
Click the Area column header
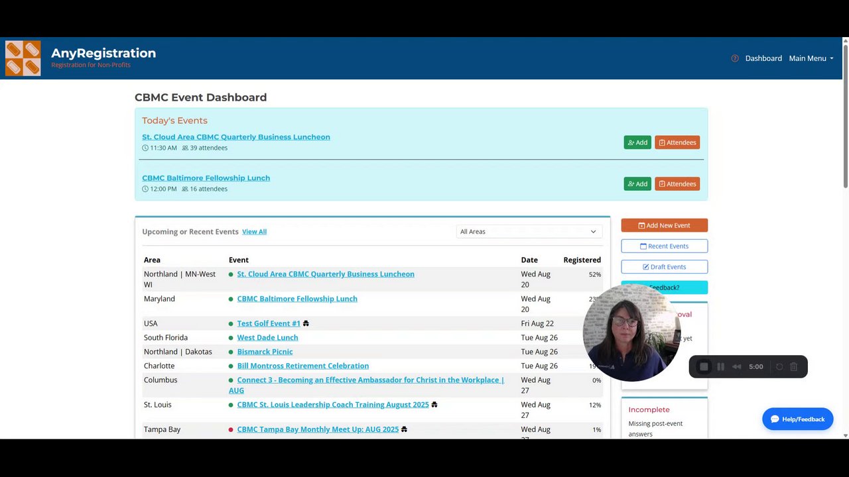152,260
